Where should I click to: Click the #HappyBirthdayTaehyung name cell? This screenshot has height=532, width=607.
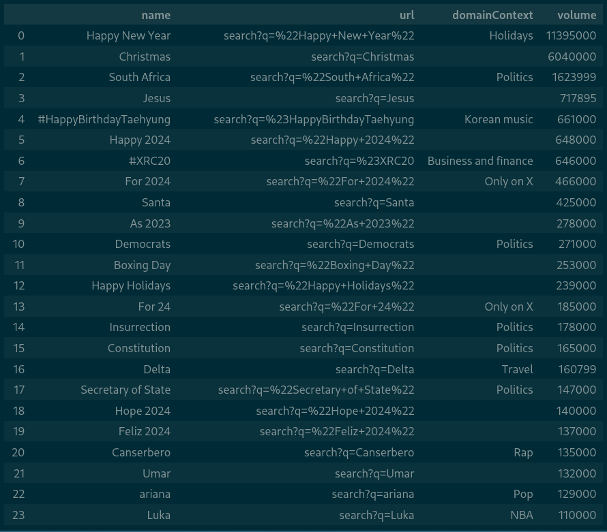coord(104,119)
